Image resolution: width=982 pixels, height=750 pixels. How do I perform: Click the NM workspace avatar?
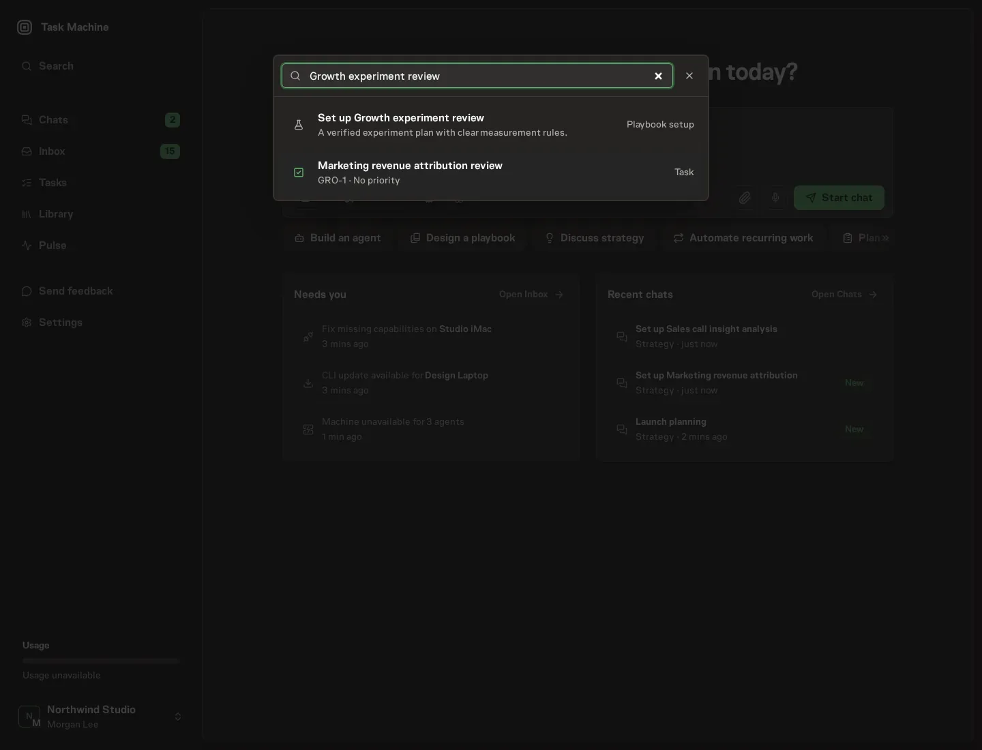point(29,717)
